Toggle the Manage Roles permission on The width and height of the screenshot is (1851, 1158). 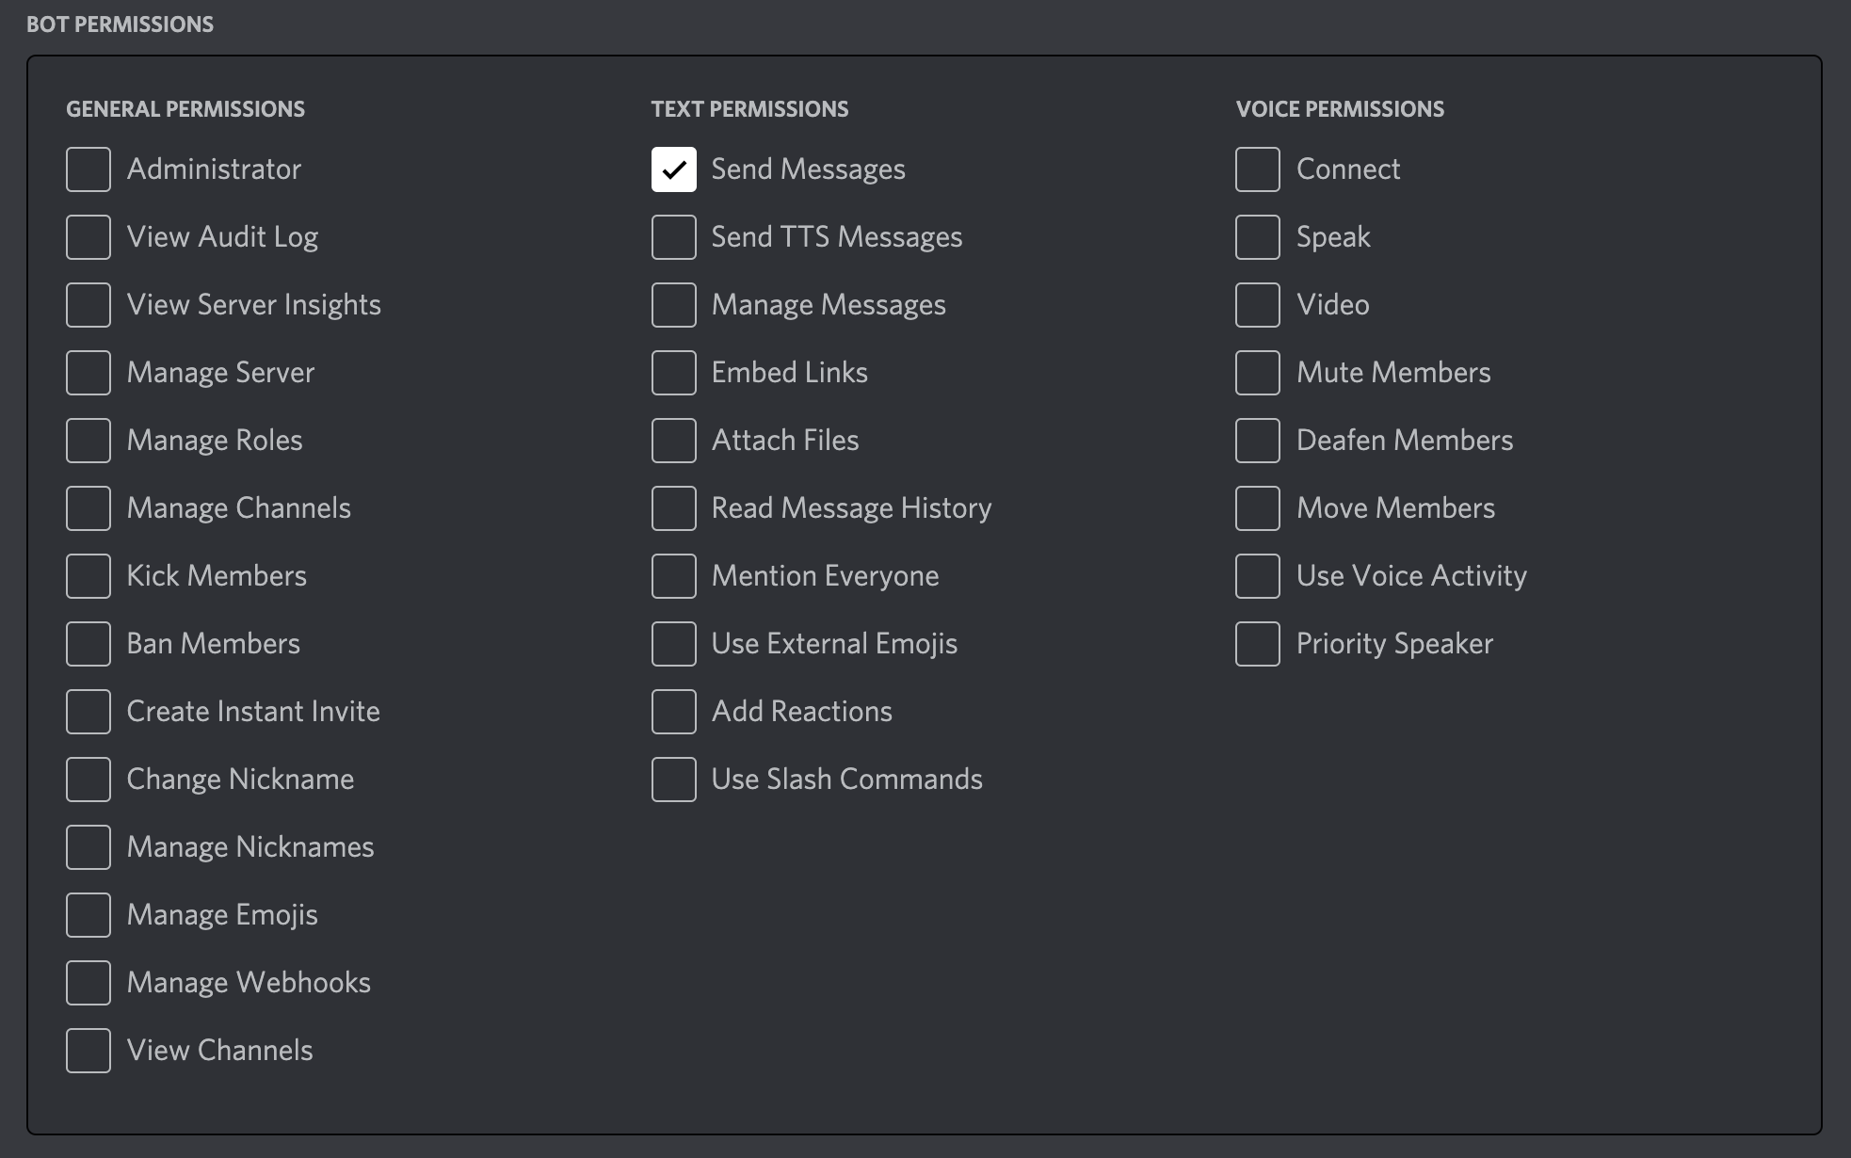click(87, 439)
